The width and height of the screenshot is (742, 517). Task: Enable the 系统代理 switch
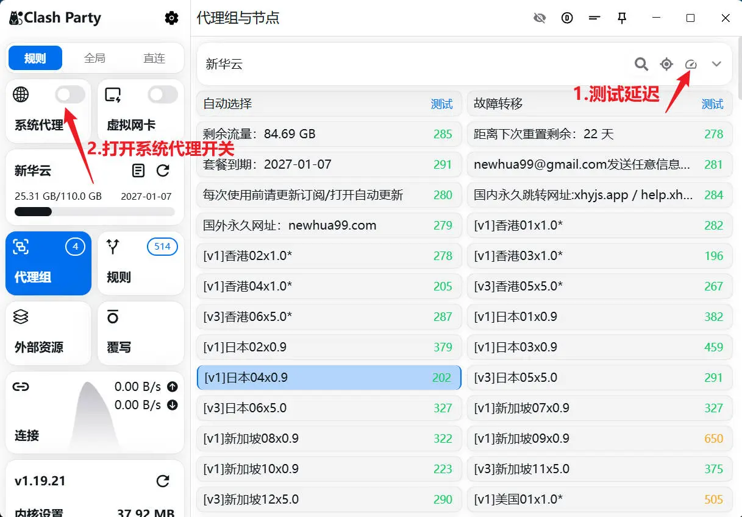point(69,94)
